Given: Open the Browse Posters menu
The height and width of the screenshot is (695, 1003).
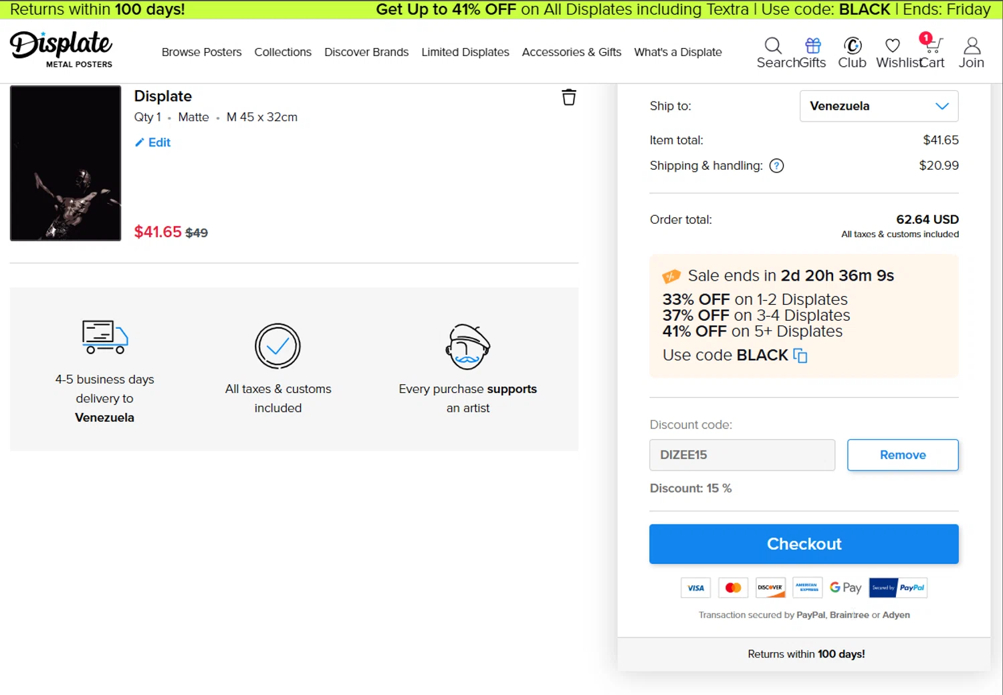Looking at the screenshot, I should (201, 52).
